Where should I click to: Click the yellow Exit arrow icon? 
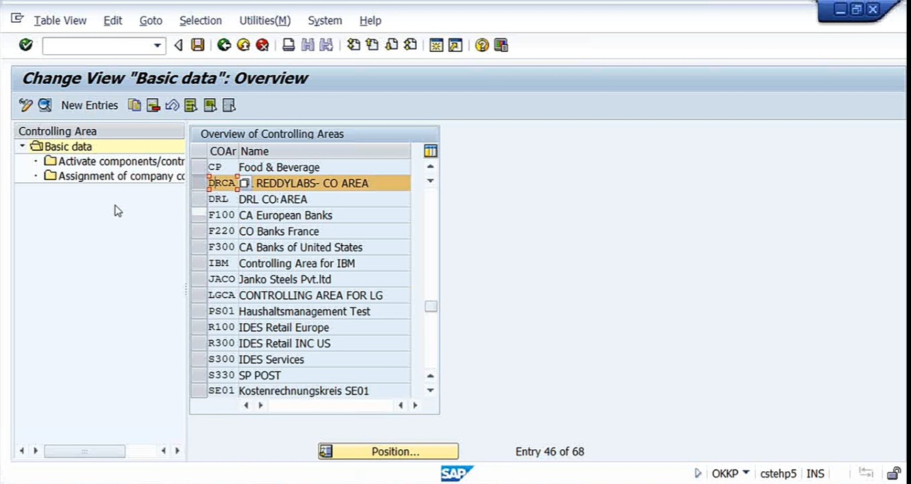coord(243,46)
